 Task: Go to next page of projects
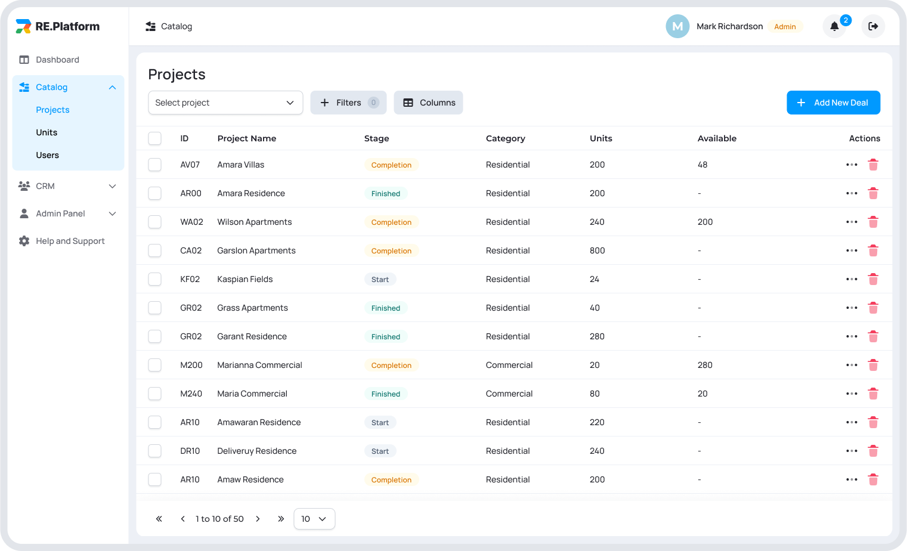click(258, 519)
